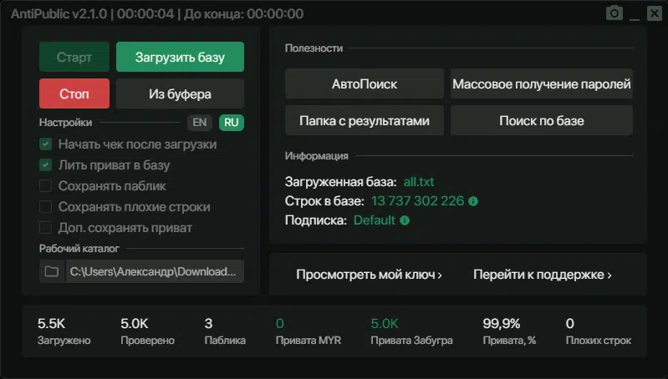Click the row count 13 737 302 226
The image size is (668, 379).
coord(417,201)
